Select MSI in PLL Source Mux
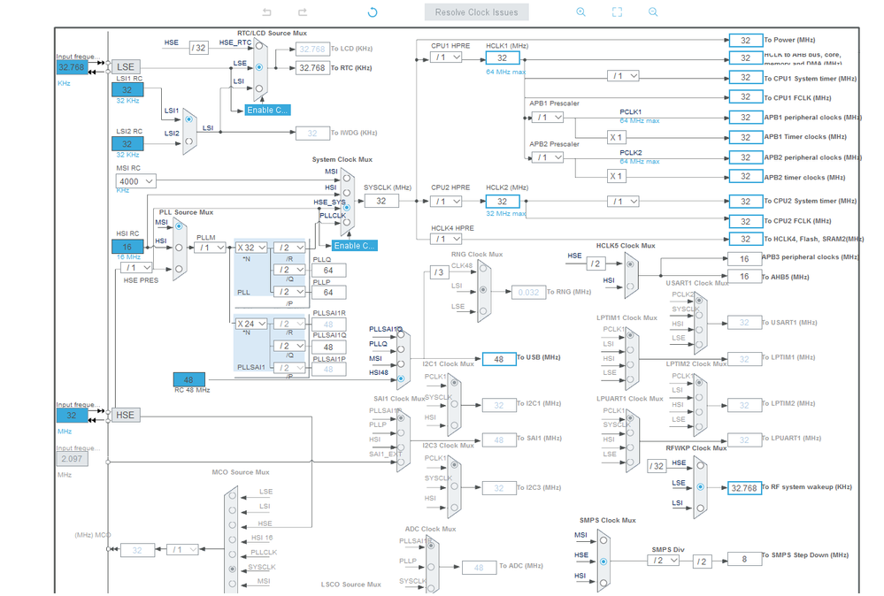The image size is (884, 596). [x=179, y=226]
